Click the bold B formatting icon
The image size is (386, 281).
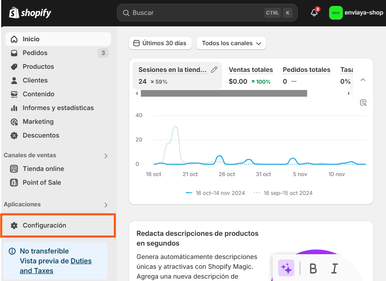tap(313, 268)
